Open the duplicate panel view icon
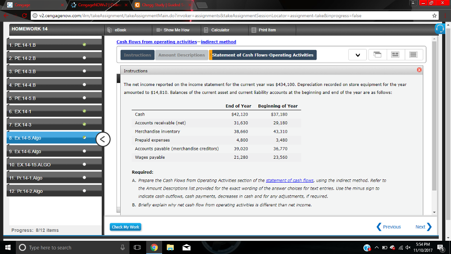The width and height of the screenshot is (451, 254). point(377,55)
